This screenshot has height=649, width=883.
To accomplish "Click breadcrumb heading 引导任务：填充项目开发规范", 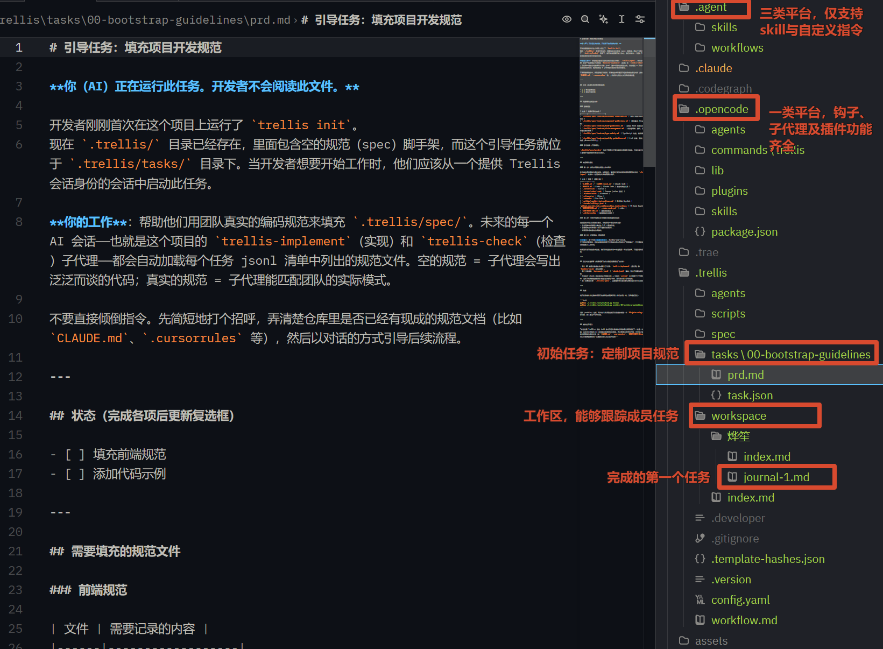I will [382, 20].
